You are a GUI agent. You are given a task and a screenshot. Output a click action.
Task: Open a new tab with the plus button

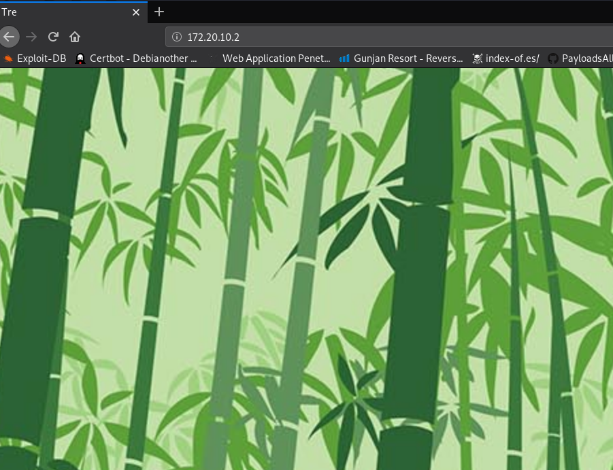coord(159,12)
